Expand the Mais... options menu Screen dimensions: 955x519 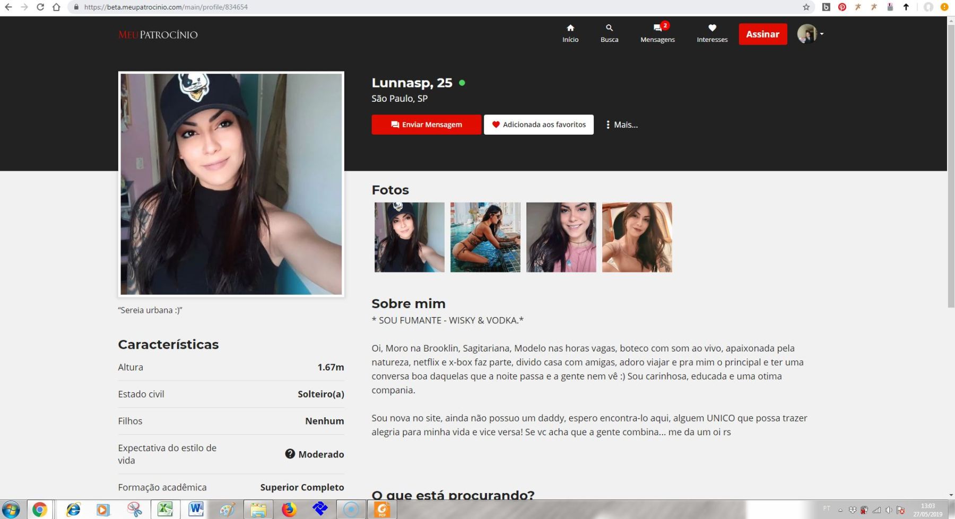coord(622,125)
